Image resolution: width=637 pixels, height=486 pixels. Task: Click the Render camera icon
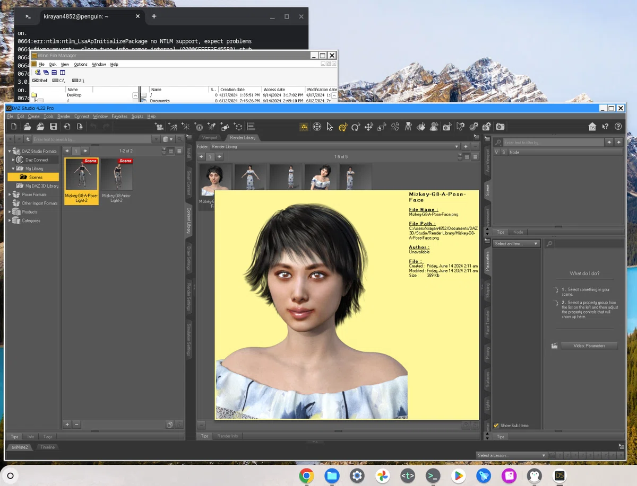click(x=500, y=127)
